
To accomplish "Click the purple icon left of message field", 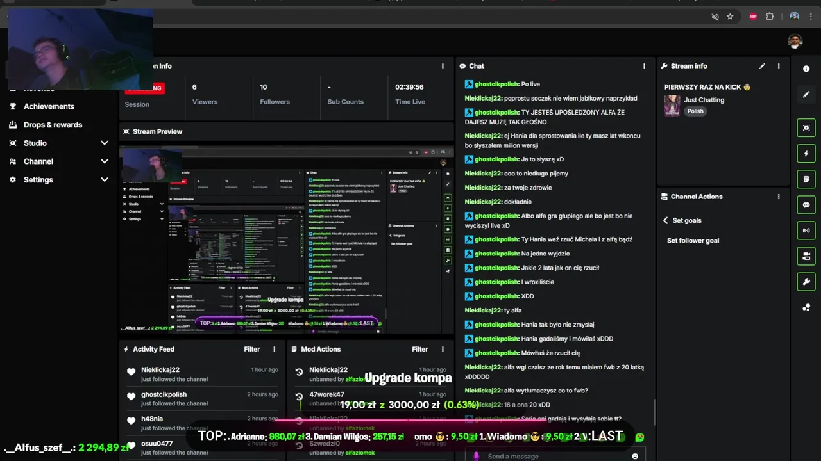I will (x=476, y=456).
